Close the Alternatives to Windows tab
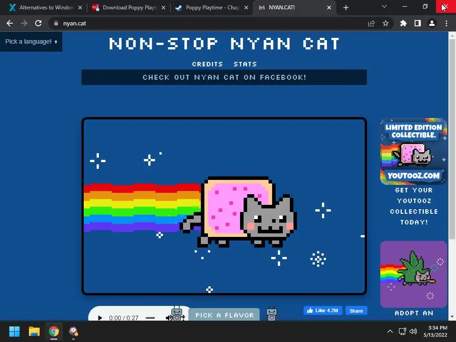 [x=80, y=8]
